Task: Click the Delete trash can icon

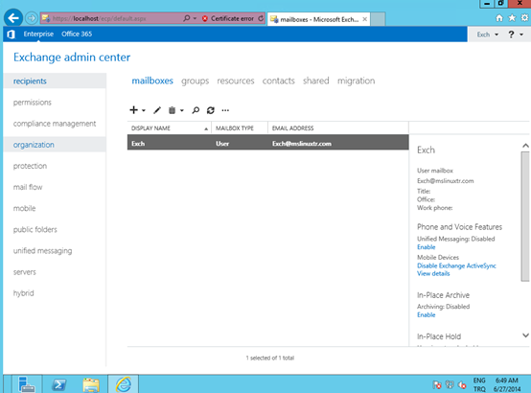Action: coord(172,110)
